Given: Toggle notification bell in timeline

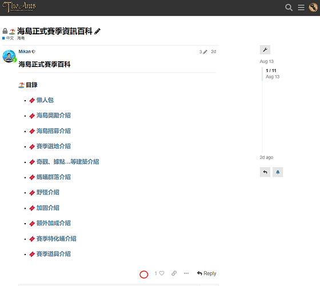Looking at the screenshot, I should (x=278, y=172).
